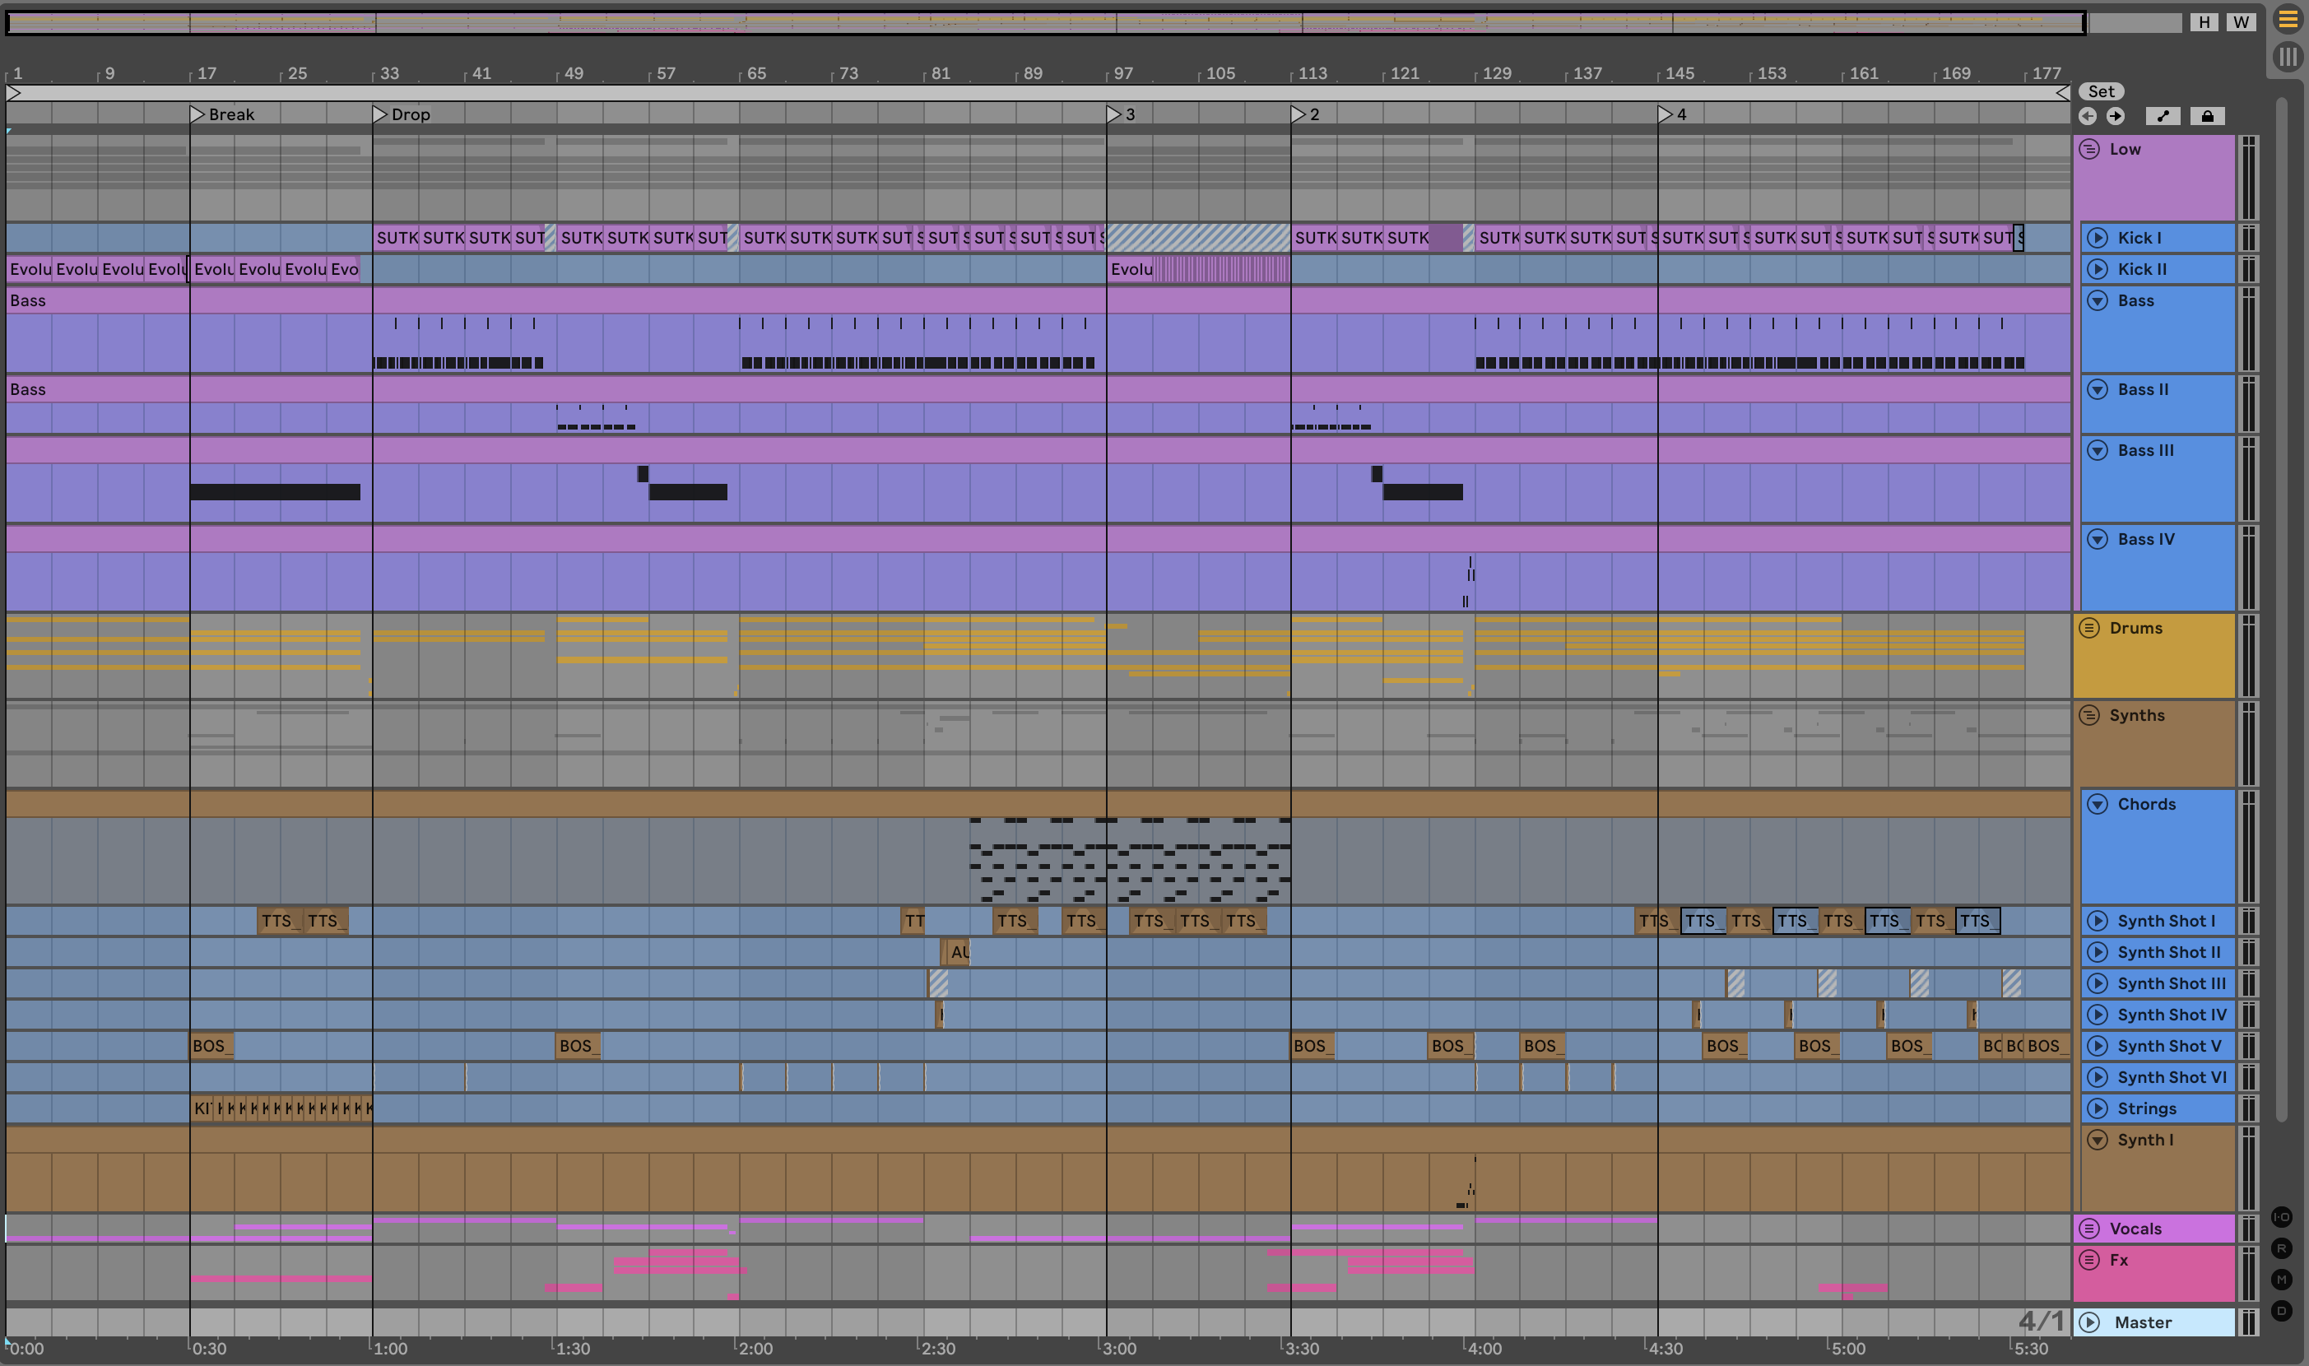Select the Drop locator marker
The height and width of the screenshot is (1366, 2309).
click(x=379, y=114)
